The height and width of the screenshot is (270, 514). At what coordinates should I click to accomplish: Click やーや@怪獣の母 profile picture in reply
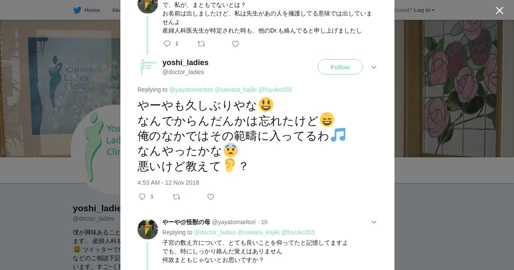[148, 229]
